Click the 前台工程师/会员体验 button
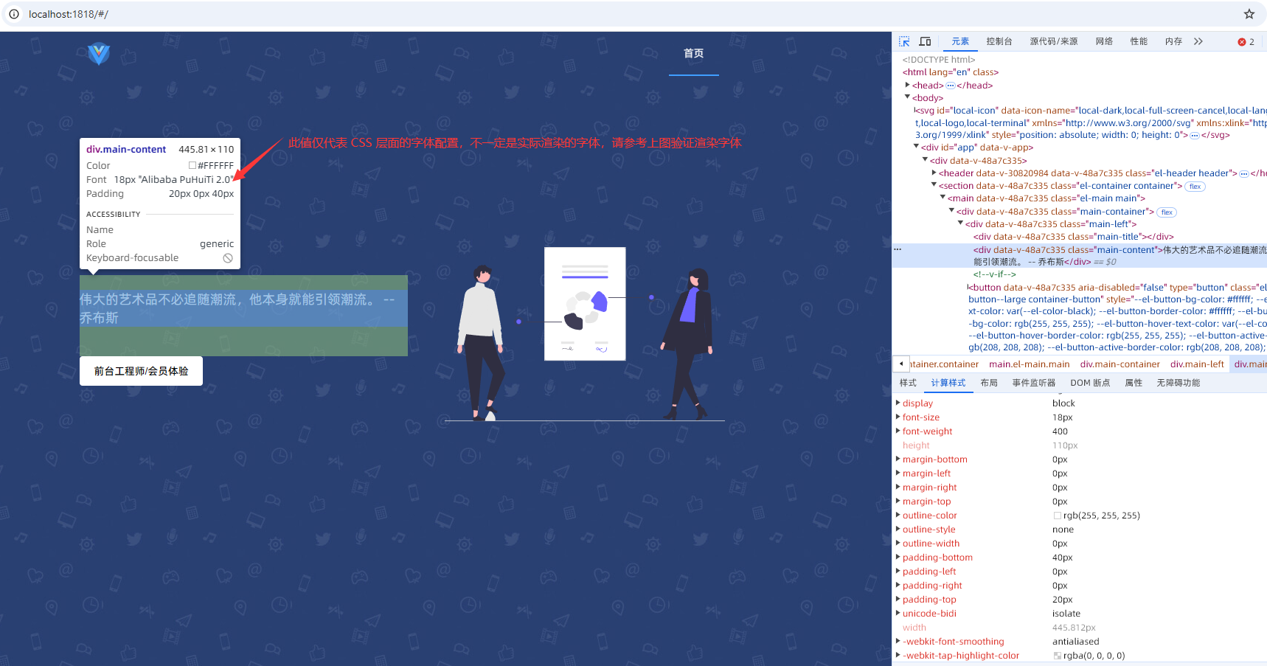This screenshot has width=1267, height=666. (141, 371)
